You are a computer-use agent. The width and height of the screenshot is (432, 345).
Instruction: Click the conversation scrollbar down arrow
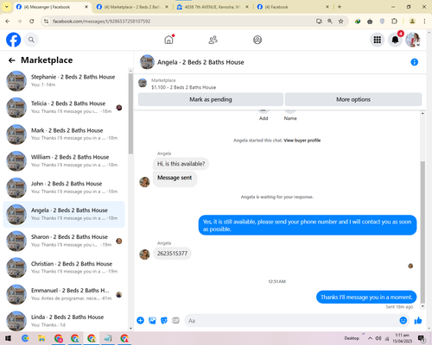pos(422,306)
